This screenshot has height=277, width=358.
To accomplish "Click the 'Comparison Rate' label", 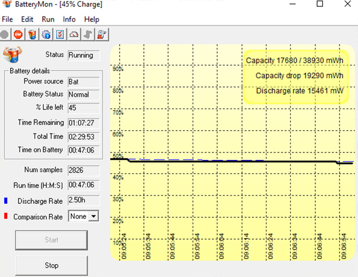I will pyautogui.click(x=38, y=217).
